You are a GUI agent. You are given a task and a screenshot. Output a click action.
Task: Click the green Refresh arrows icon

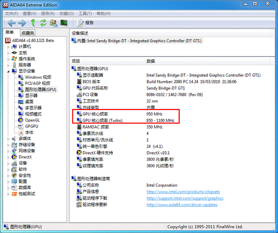pos(43,23)
